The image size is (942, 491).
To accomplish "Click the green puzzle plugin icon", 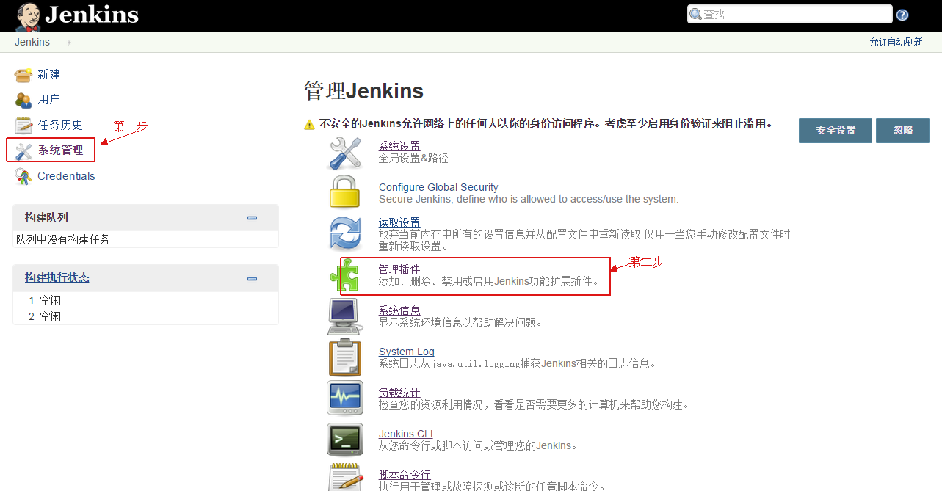I will point(344,275).
